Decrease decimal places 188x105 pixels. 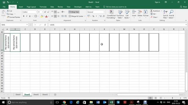coord(104,16)
